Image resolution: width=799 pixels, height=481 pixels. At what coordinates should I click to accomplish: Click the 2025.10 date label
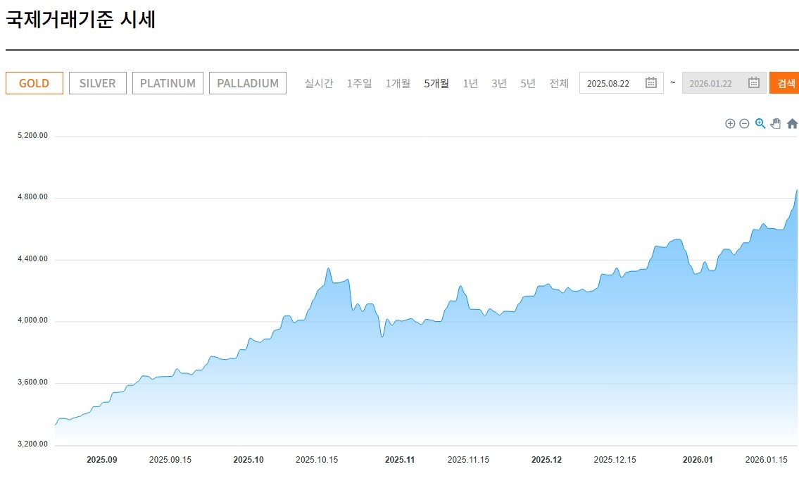point(248,460)
